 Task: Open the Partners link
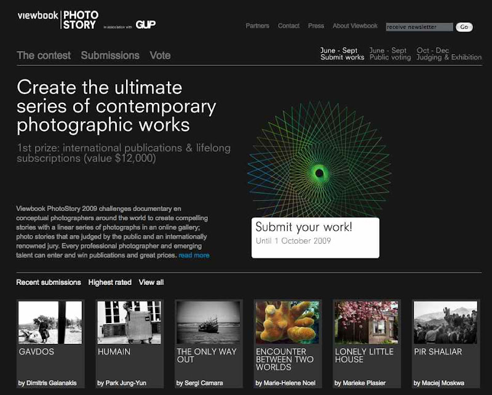tap(257, 26)
